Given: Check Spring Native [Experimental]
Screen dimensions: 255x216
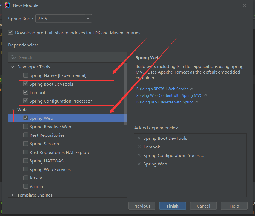Looking at the screenshot, I should 25,75.
